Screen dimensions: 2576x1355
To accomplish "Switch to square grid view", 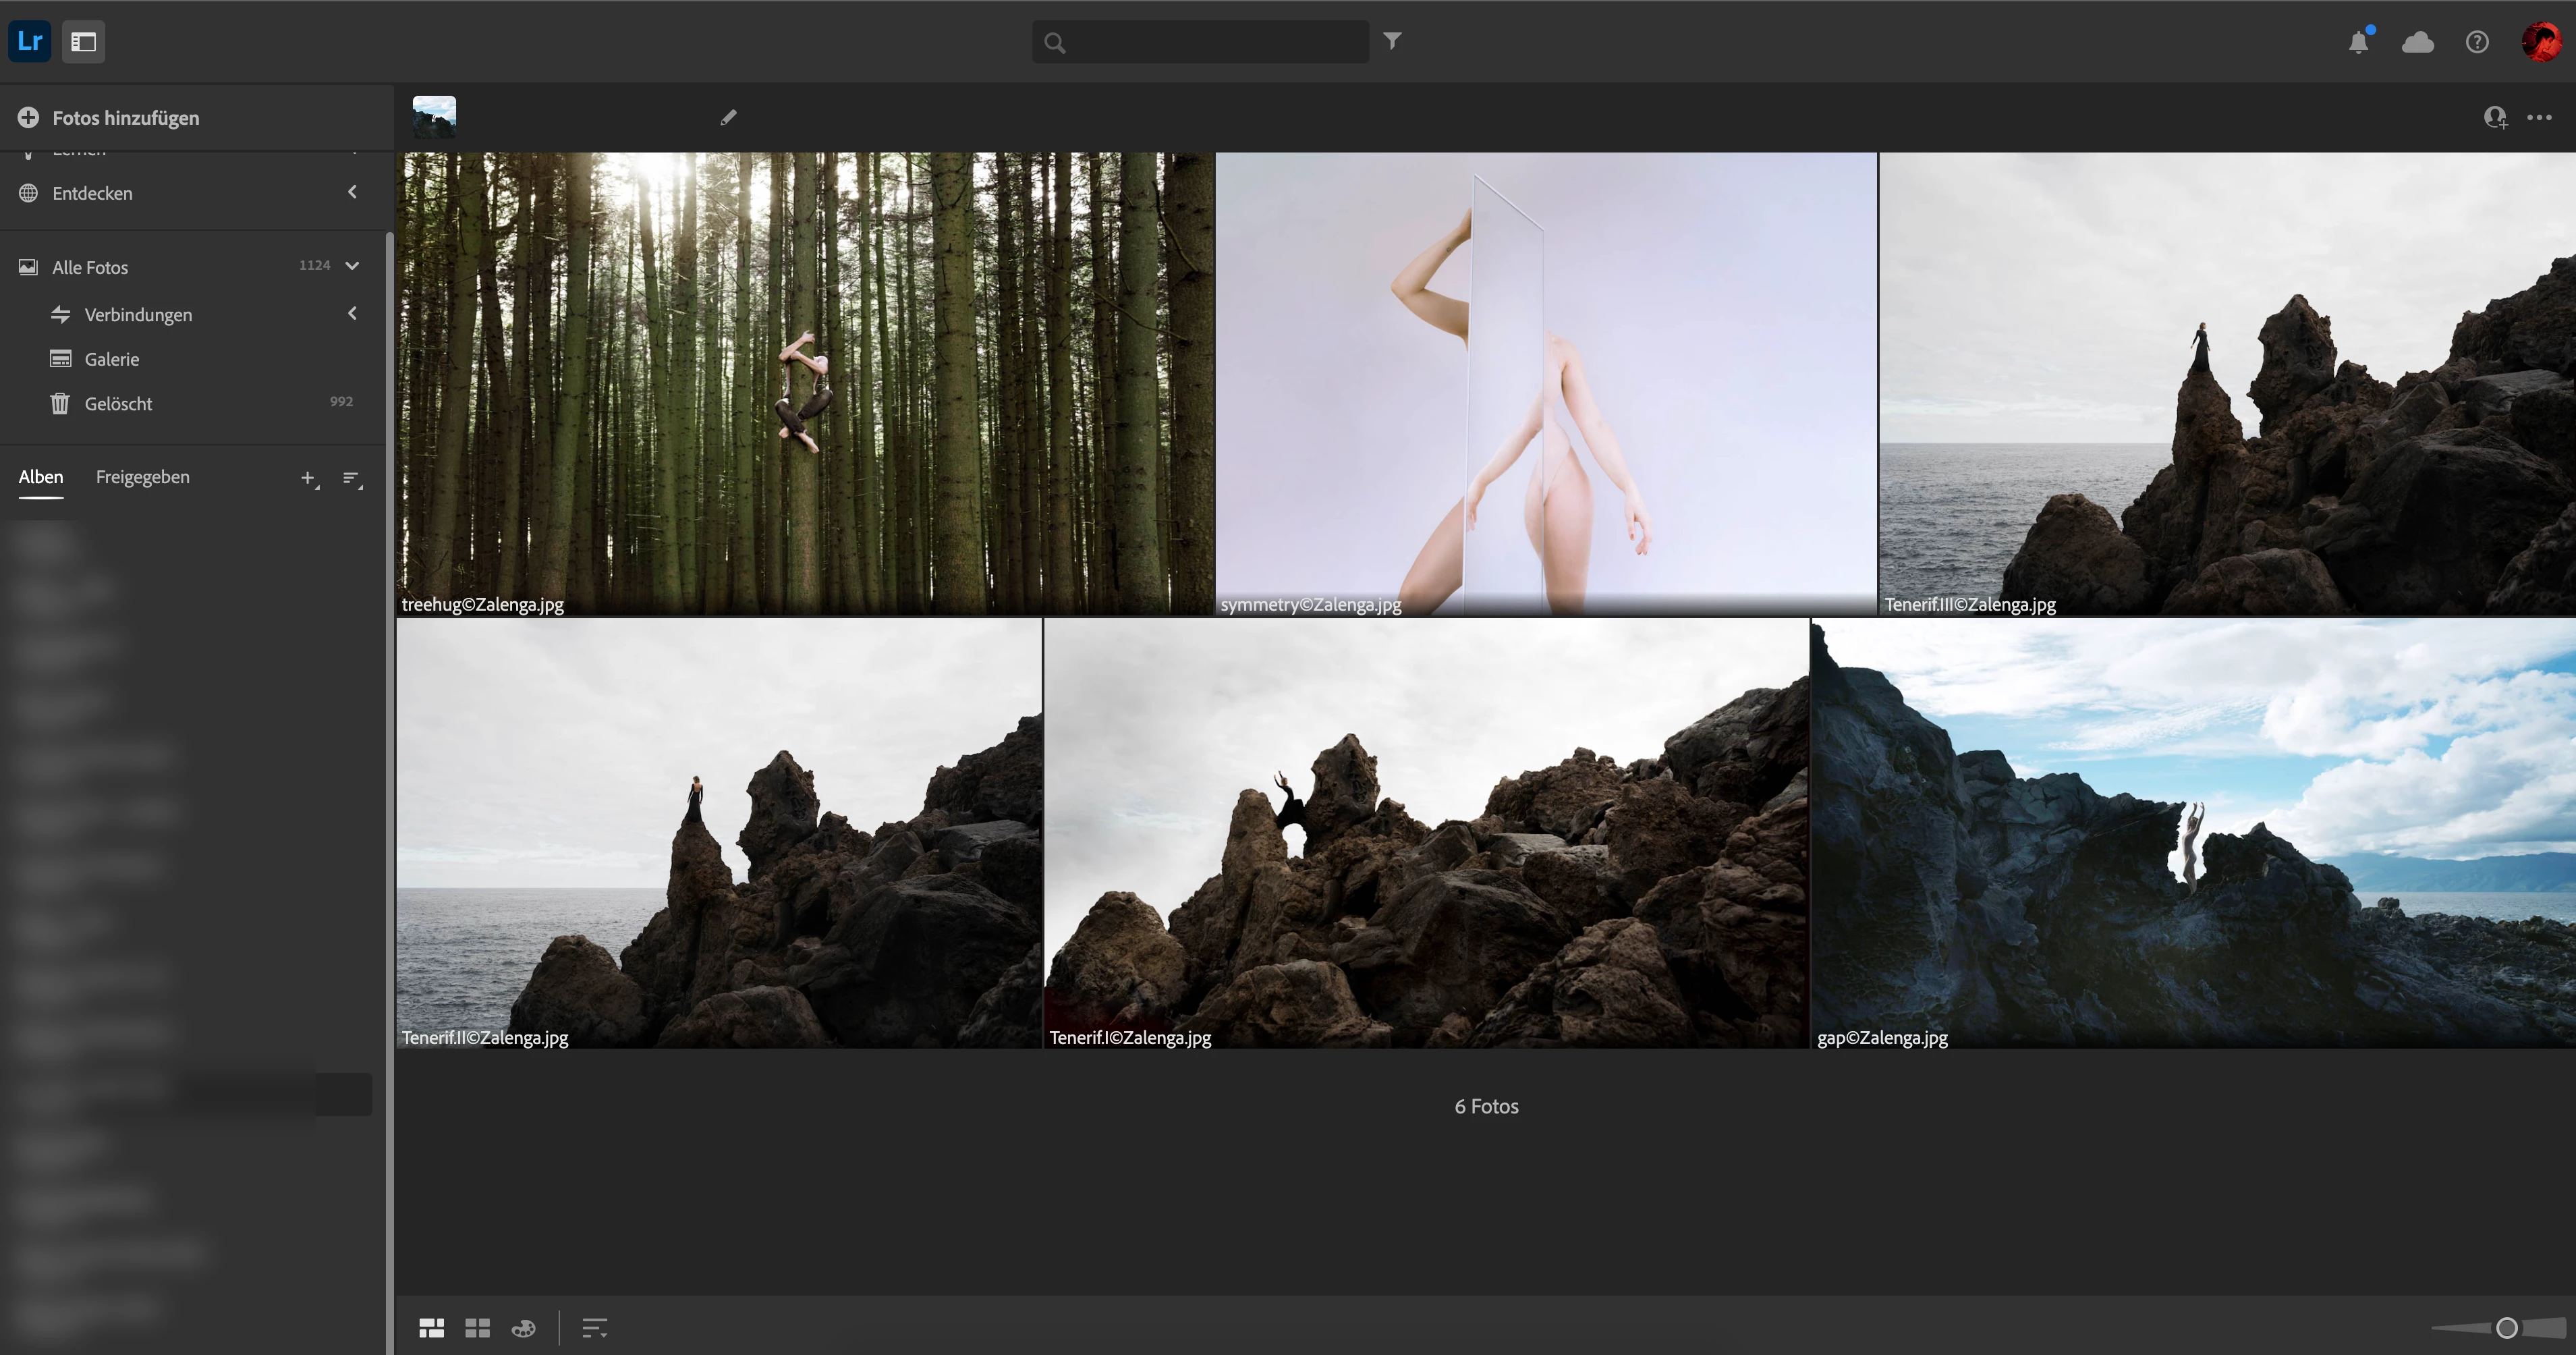I will tap(478, 1328).
